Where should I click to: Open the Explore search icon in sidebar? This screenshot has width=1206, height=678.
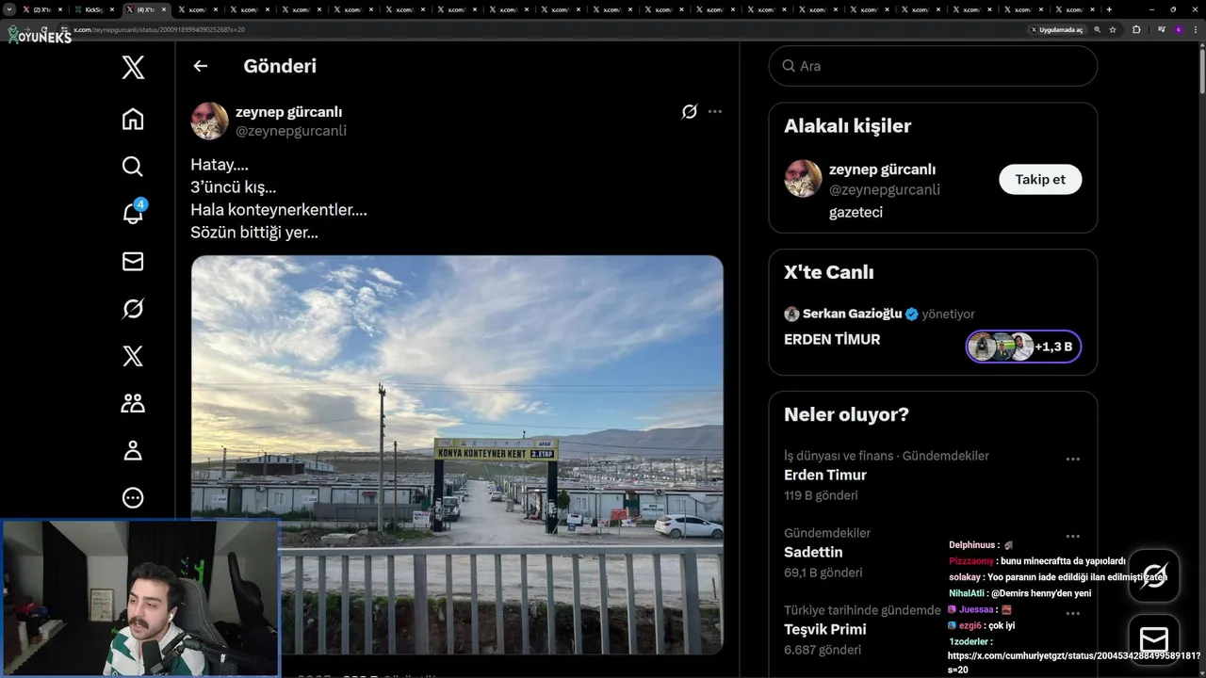(133, 167)
